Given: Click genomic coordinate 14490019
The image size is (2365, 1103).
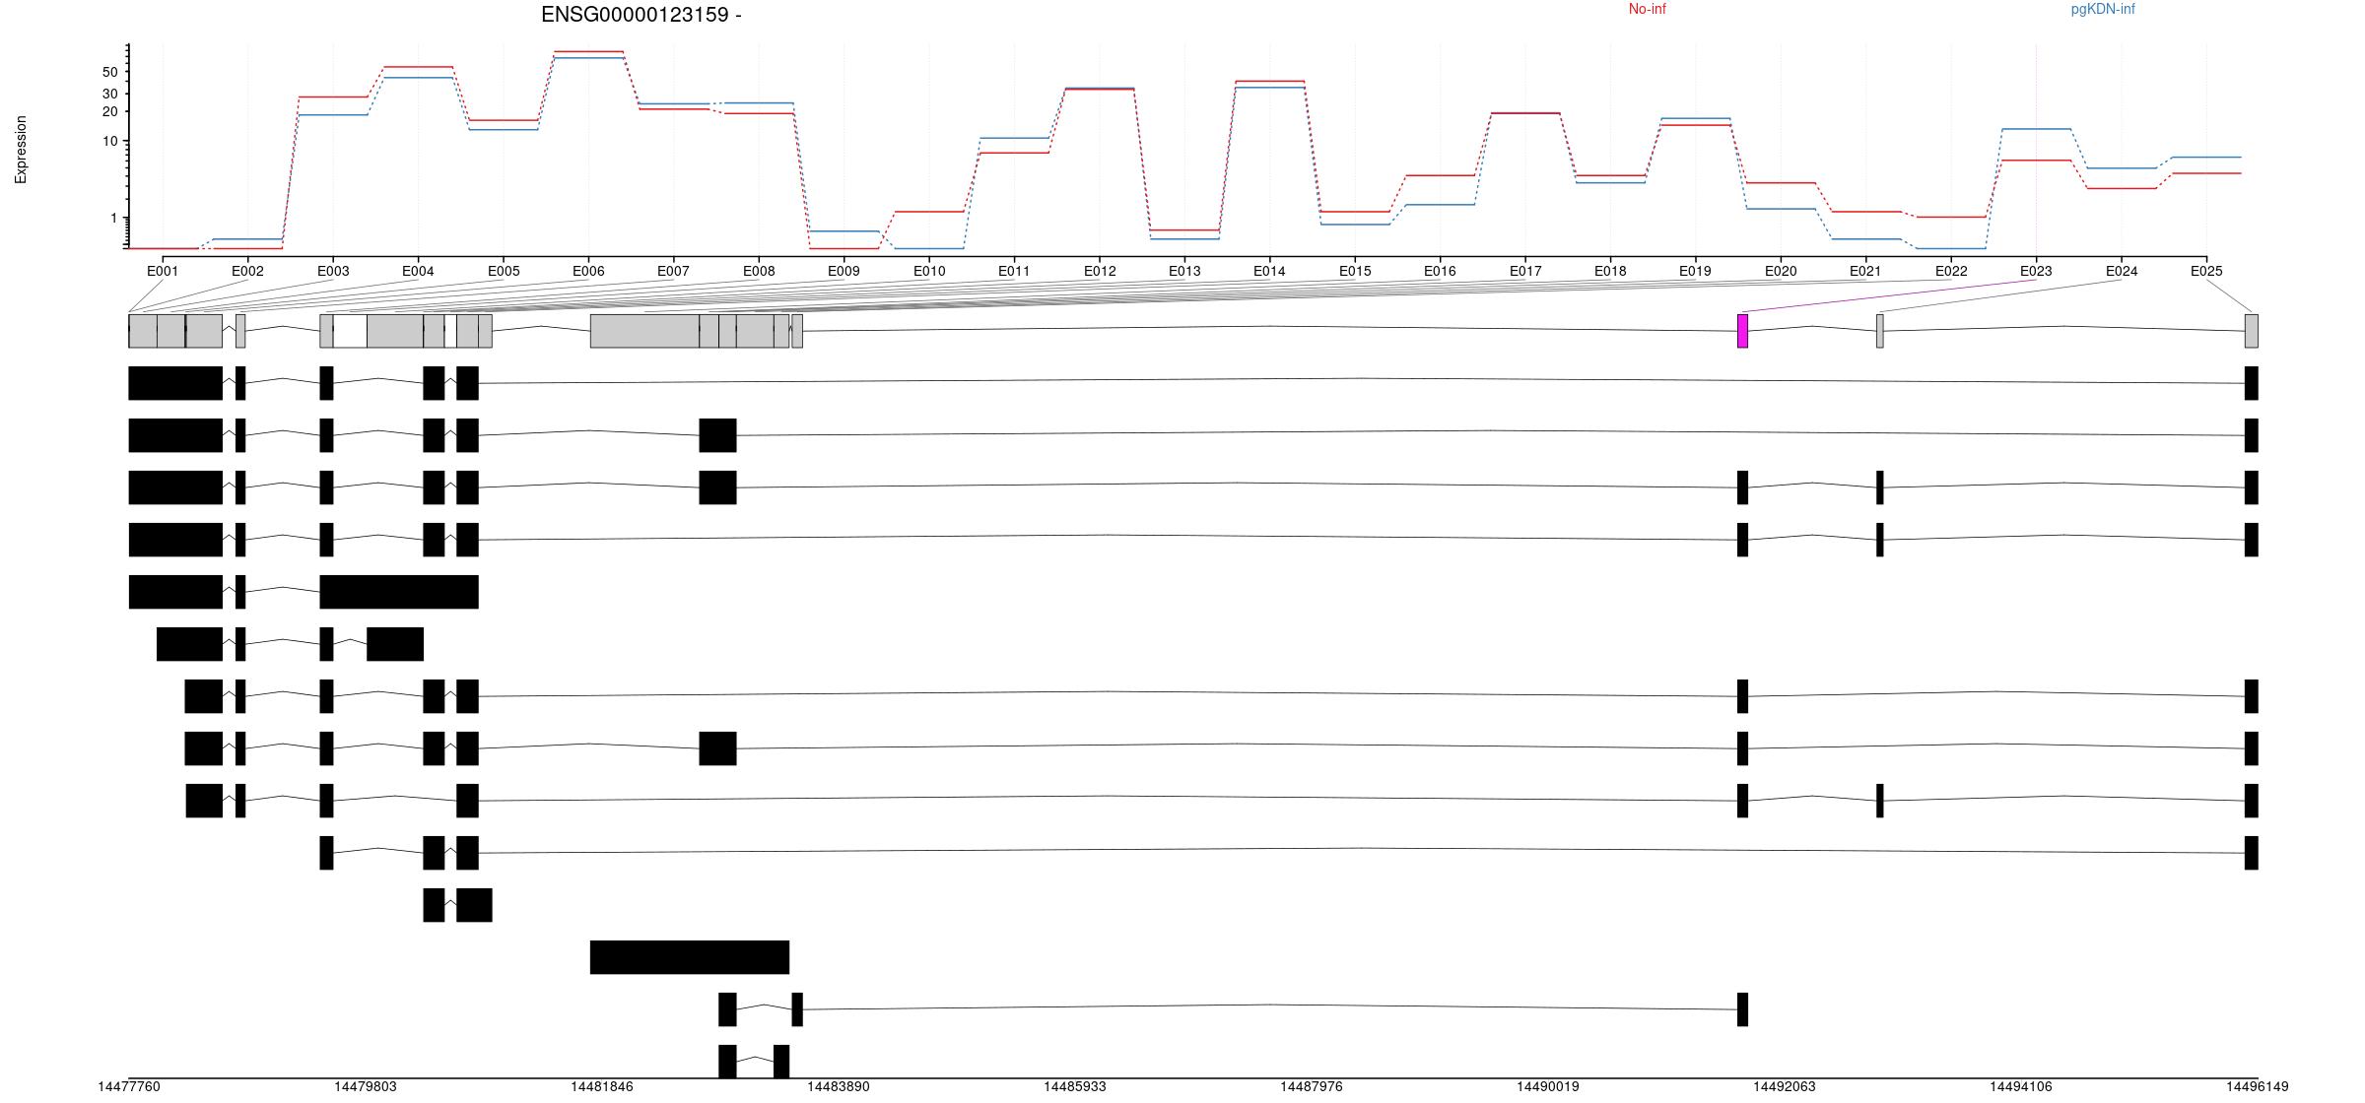Looking at the screenshot, I should coord(1548,1087).
